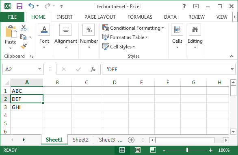
Task: Open the Copy dropdown arrow
Action: pos(30,37)
